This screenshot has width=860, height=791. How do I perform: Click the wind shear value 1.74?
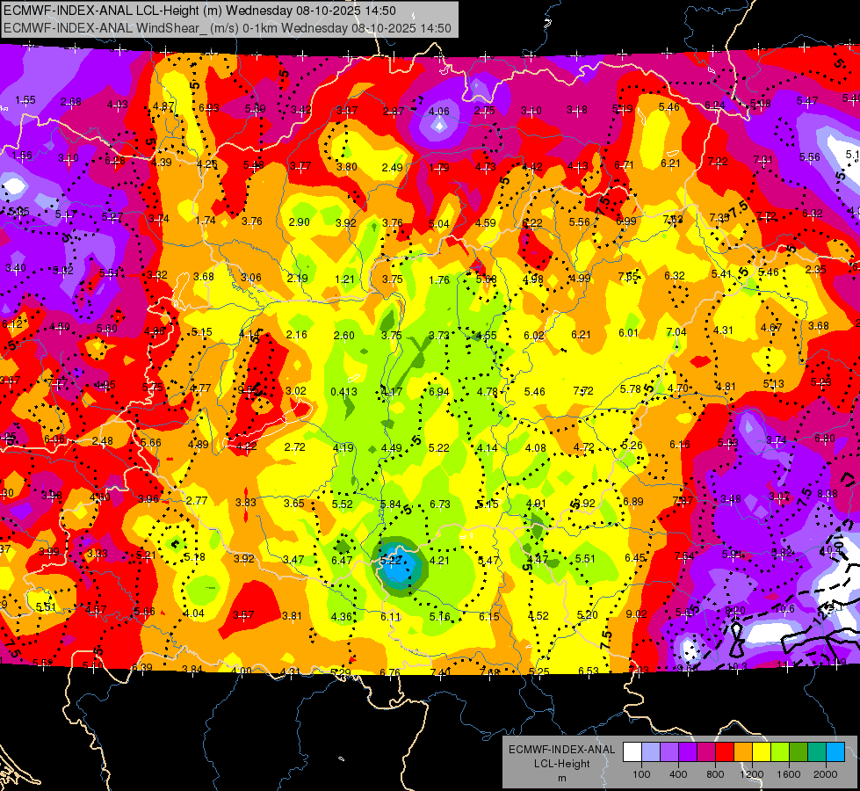[206, 220]
